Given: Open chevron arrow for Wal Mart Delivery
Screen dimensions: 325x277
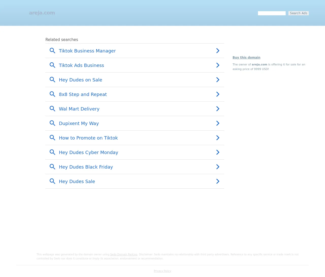Looking at the screenshot, I should pos(218,109).
